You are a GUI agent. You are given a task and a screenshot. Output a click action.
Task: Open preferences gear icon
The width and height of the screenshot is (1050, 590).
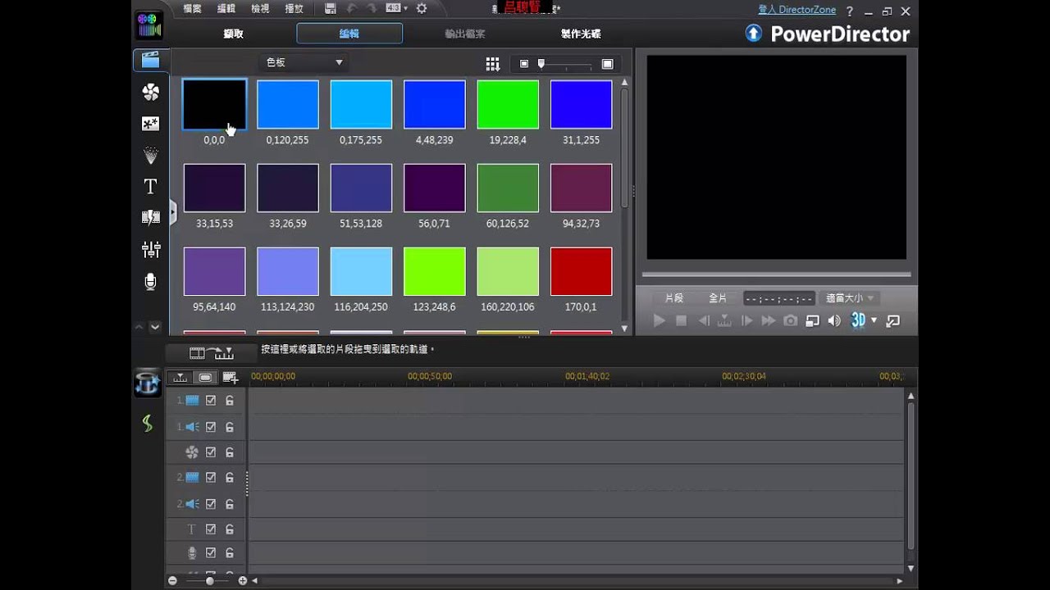[422, 9]
